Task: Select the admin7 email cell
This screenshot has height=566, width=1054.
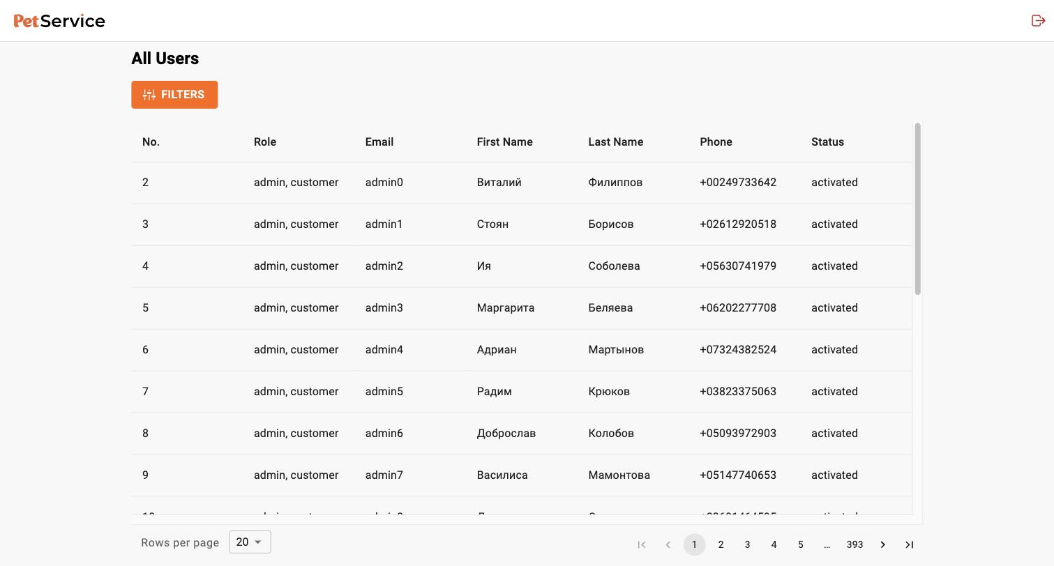Action: [384, 475]
